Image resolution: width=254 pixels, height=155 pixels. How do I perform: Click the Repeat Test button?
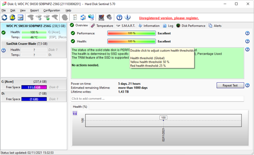point(230,85)
